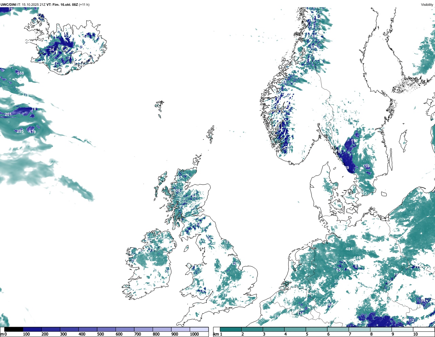Viewport: 435px width, 337px height.
Task: Click the initial time '15.10.2025 21Z'
Action: [x=33, y=5]
